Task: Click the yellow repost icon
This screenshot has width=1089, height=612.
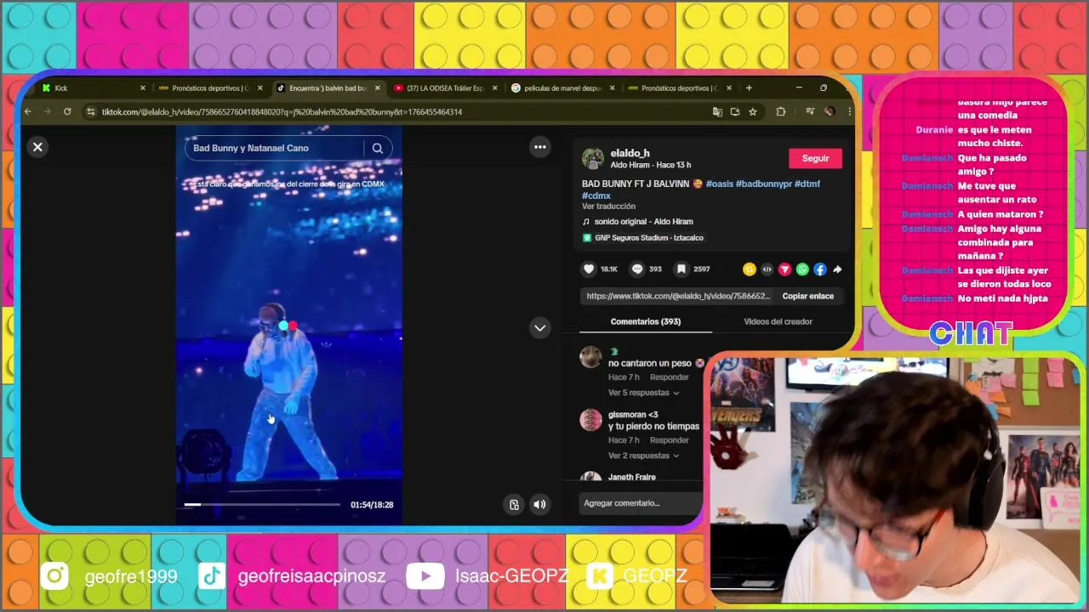Action: [749, 269]
